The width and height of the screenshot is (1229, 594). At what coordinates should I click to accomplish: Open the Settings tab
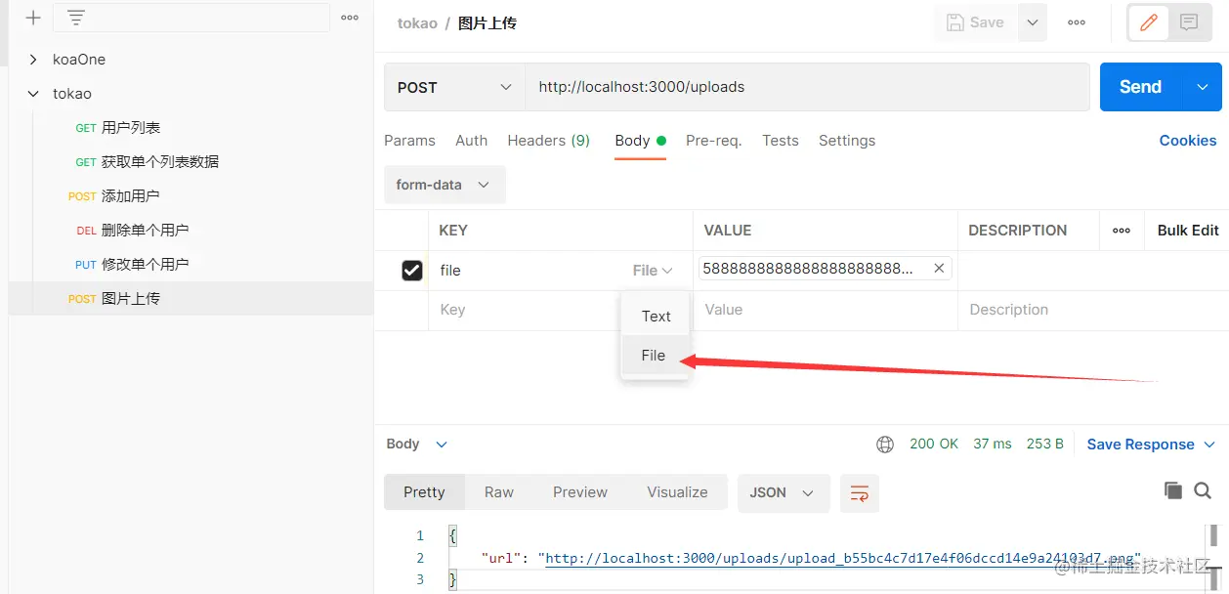[846, 141]
